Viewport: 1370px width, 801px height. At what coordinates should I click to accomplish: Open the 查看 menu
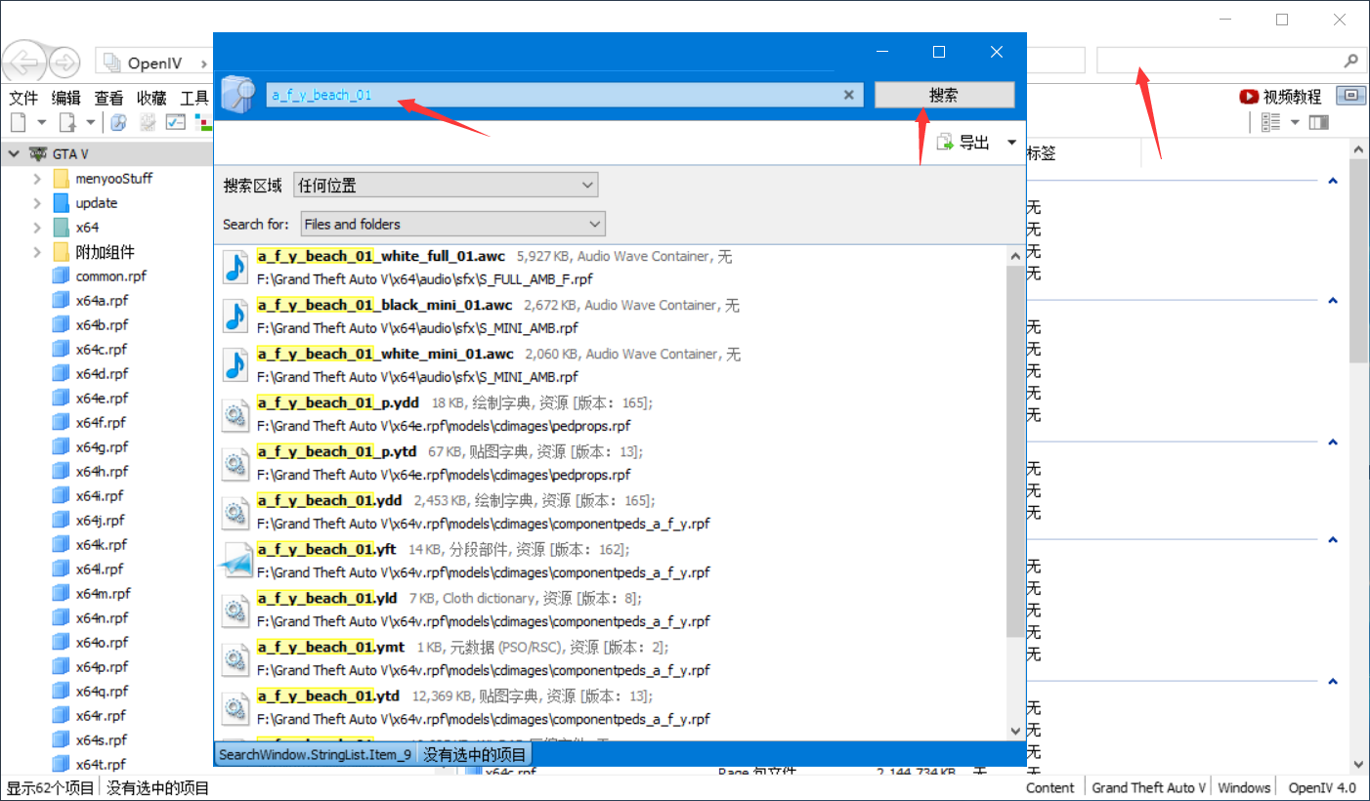pos(108,98)
